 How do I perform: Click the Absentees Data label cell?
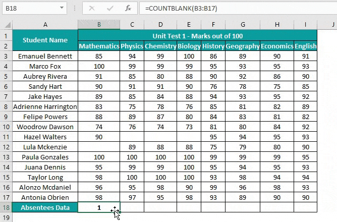tap(45, 207)
